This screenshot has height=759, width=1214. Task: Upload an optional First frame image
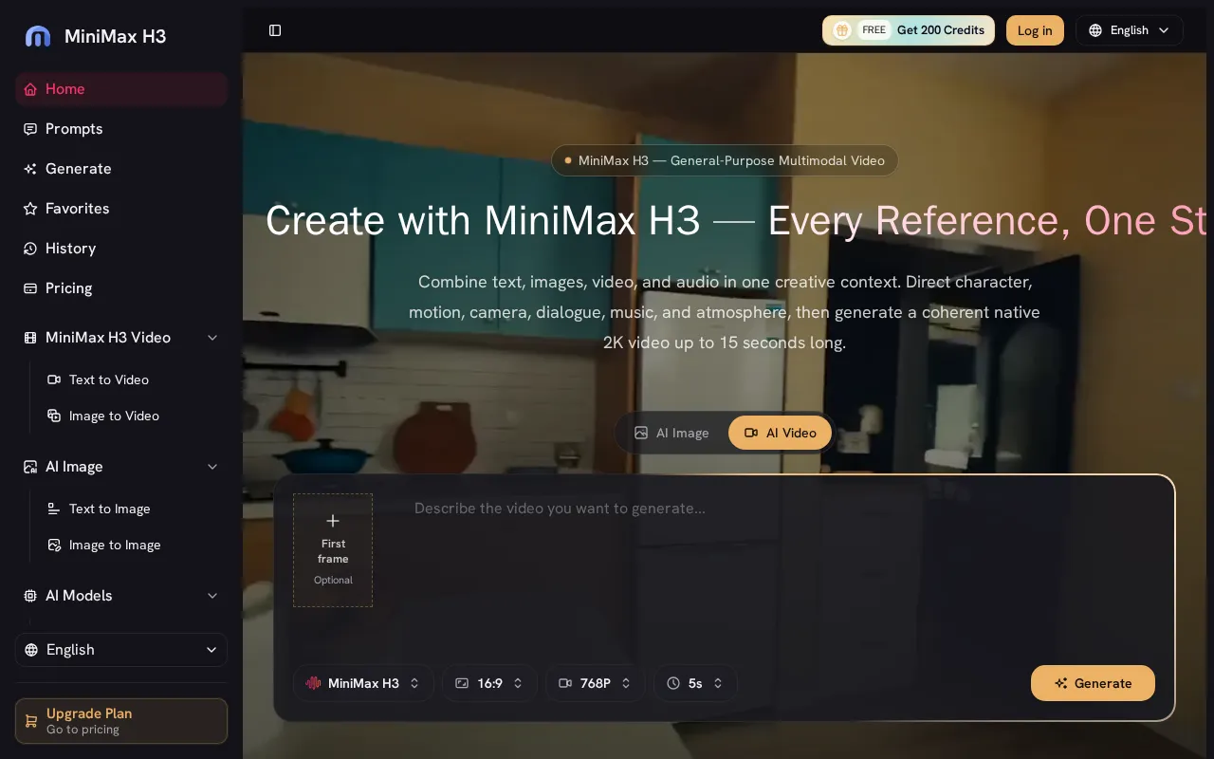coord(333,550)
